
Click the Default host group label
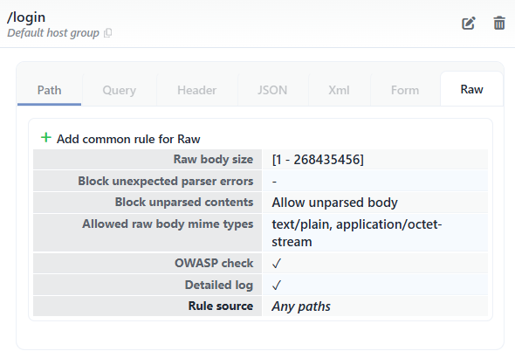point(53,33)
